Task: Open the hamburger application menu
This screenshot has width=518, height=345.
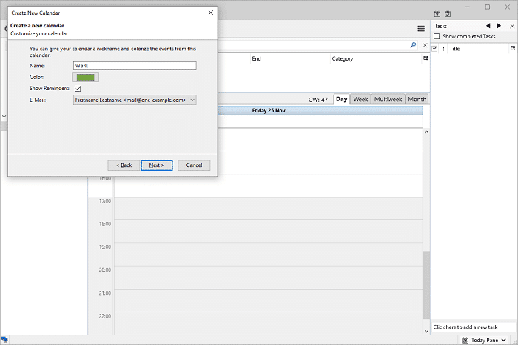Action: tap(421, 29)
